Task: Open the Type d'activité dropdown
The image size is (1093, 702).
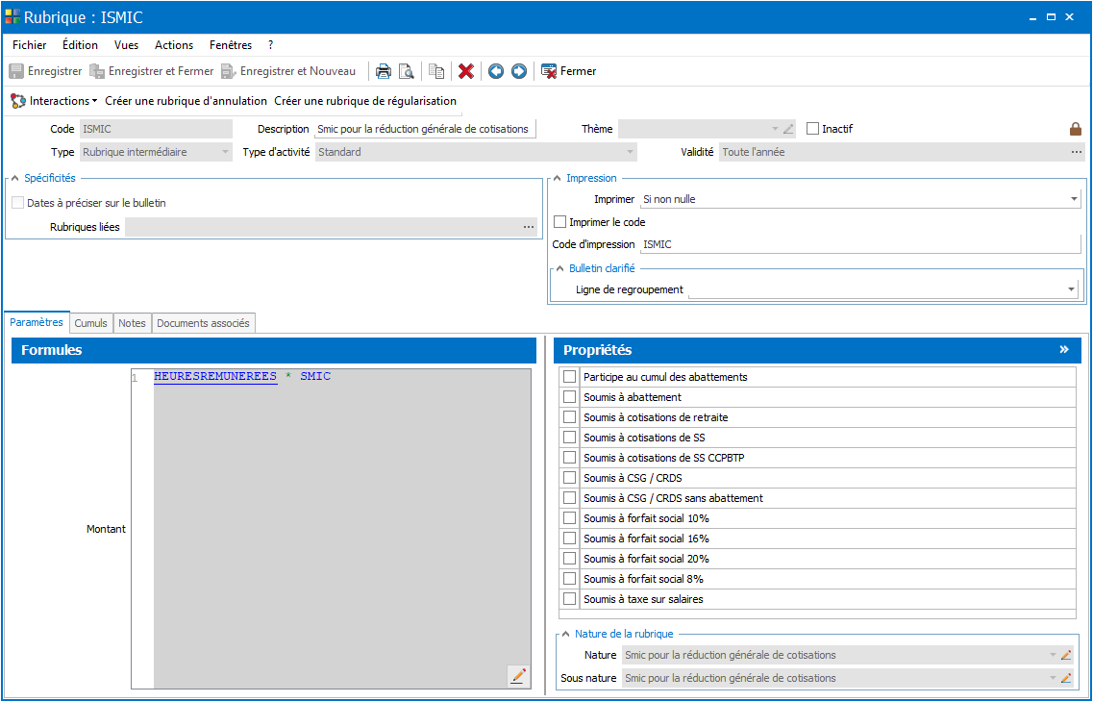Action: tap(631, 152)
